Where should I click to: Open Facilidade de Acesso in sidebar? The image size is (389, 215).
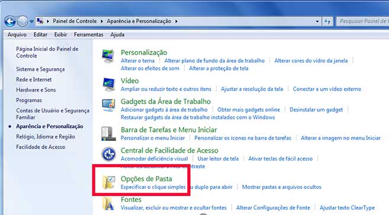tap(40, 147)
